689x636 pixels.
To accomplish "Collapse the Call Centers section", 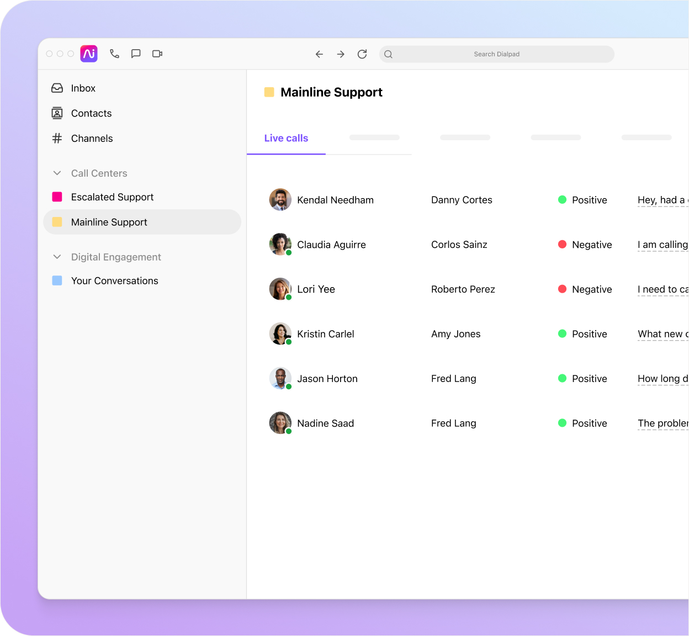I will point(57,173).
